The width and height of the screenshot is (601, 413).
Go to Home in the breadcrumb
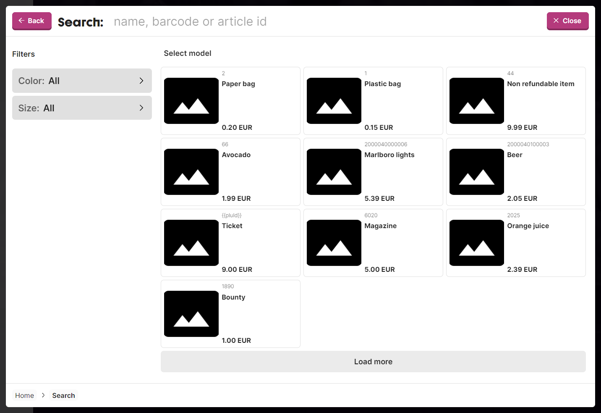pyautogui.click(x=24, y=395)
